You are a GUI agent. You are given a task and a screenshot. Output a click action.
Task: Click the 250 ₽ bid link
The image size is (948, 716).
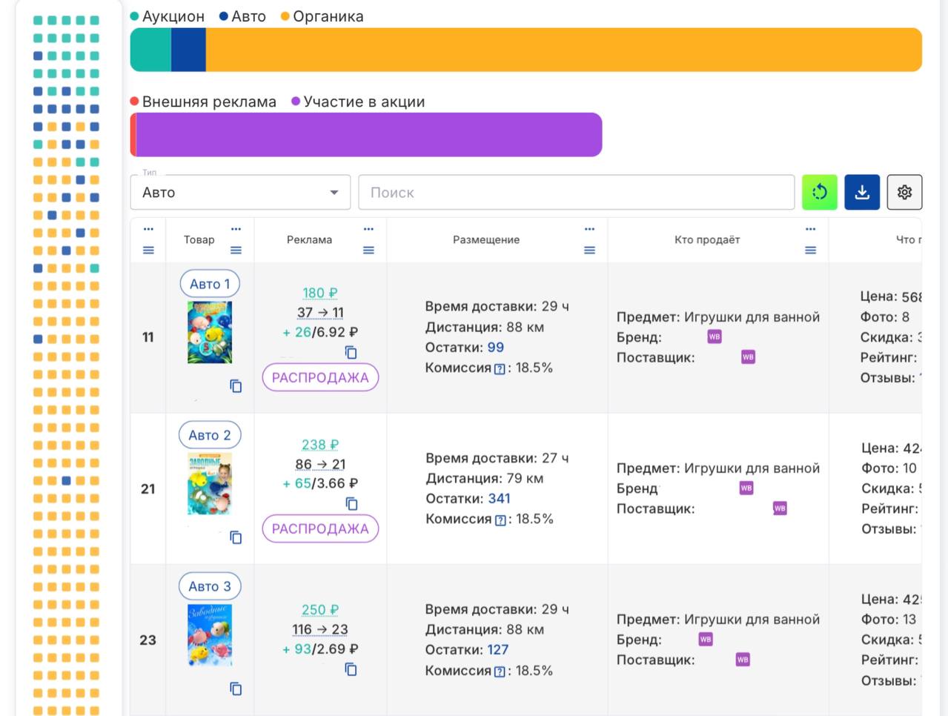pos(319,610)
